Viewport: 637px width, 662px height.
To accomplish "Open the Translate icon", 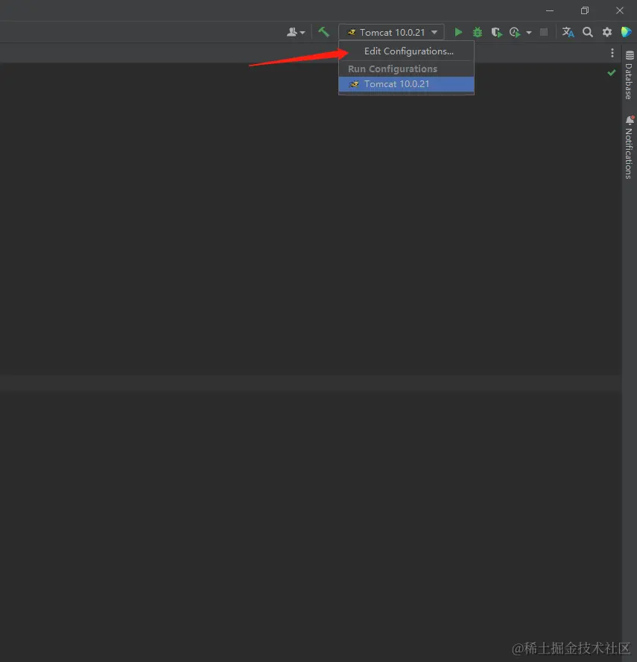I will coord(568,32).
